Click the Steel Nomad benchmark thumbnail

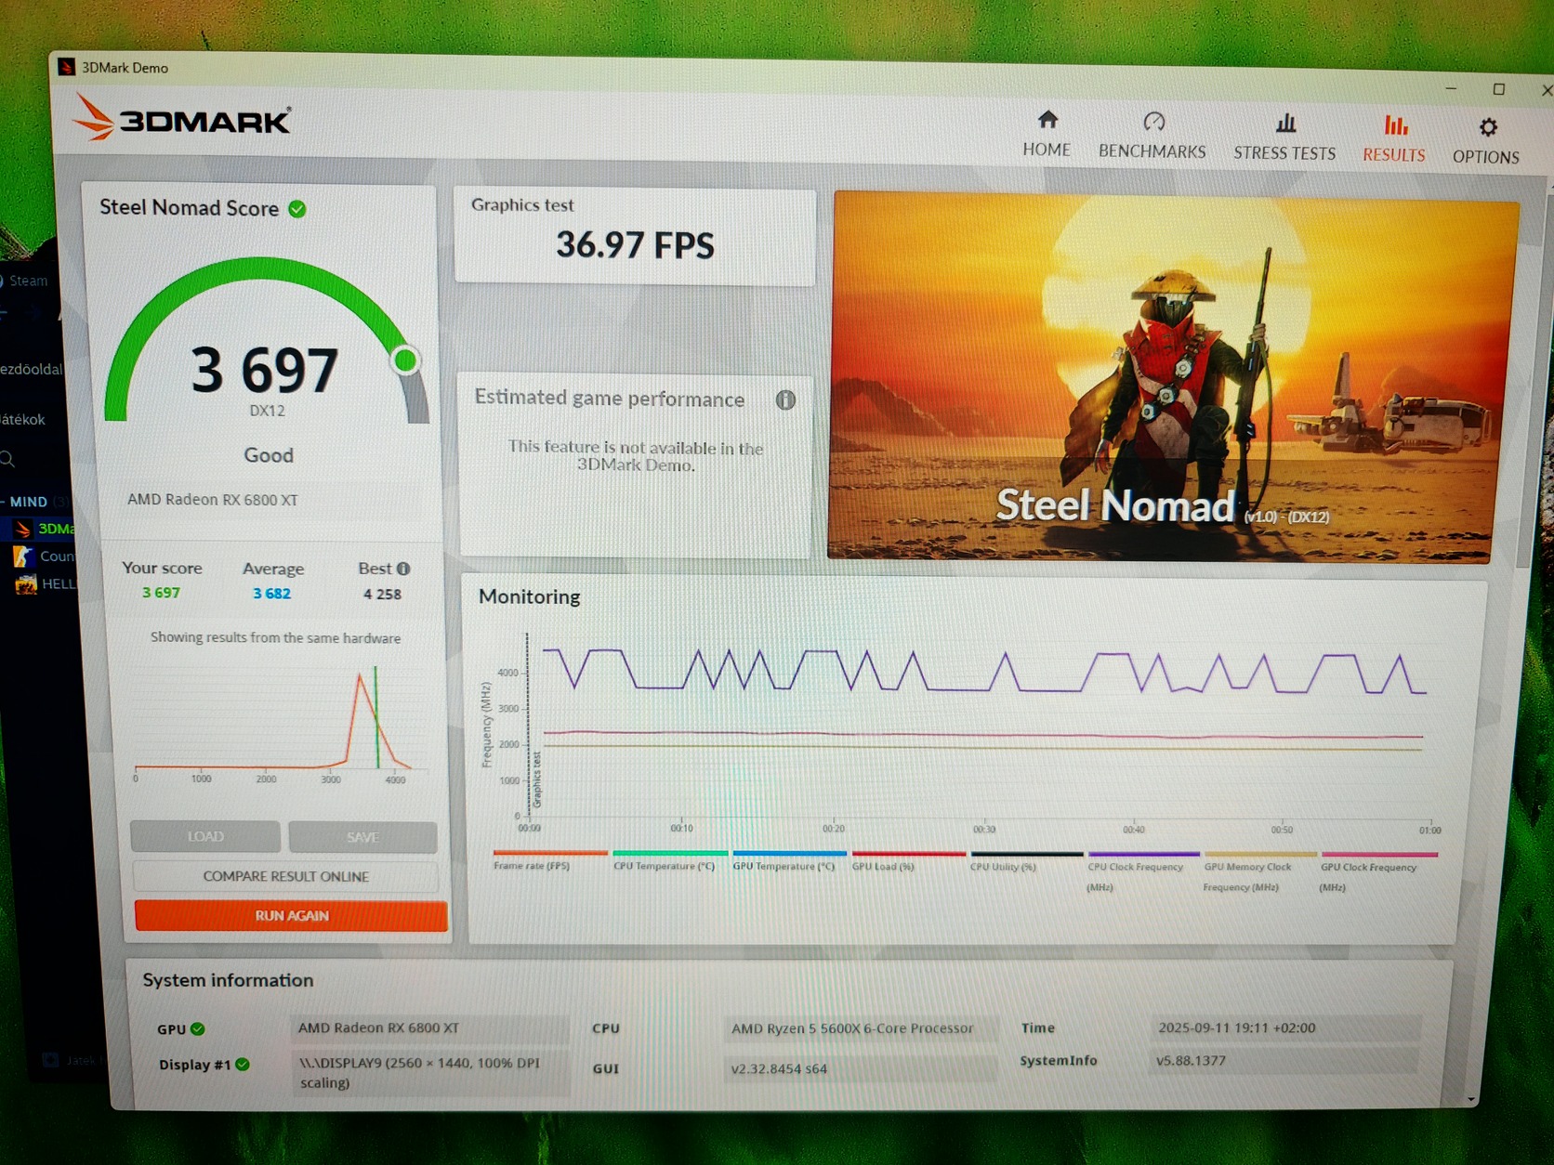[1173, 376]
